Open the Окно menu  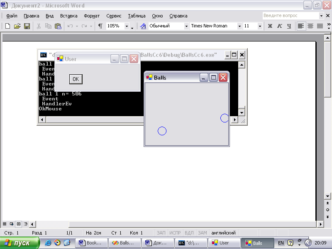click(157, 16)
